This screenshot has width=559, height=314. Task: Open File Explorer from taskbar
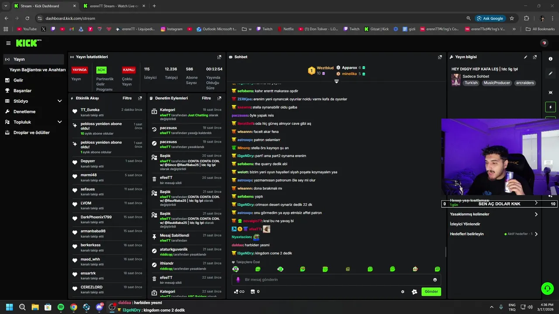click(35, 307)
